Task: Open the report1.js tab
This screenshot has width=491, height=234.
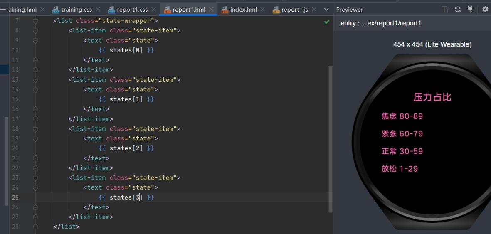Action: (x=294, y=10)
